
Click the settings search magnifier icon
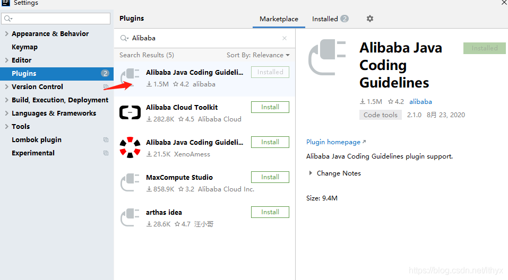8,19
